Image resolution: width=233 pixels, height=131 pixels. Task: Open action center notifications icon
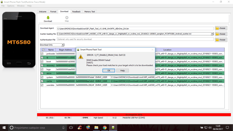pos(227,128)
